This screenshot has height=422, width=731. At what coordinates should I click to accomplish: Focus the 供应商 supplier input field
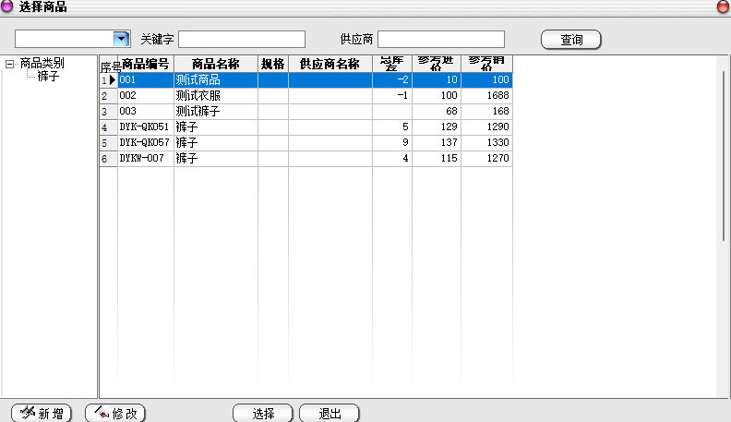coord(441,39)
